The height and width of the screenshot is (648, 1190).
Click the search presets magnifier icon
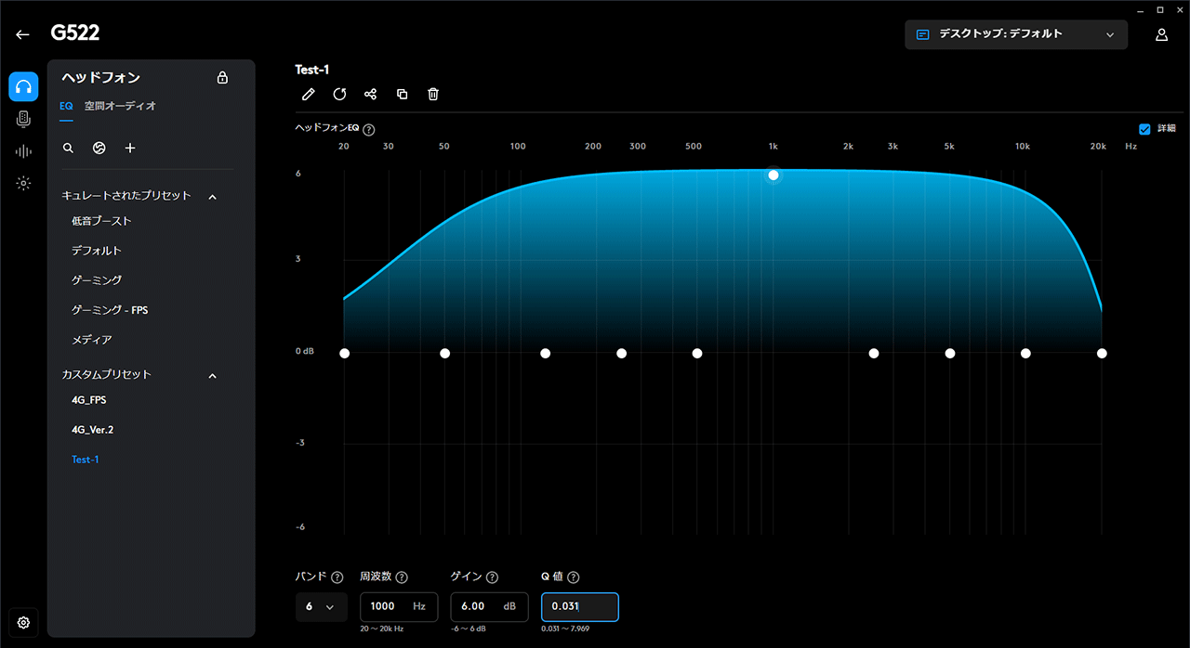tap(68, 148)
